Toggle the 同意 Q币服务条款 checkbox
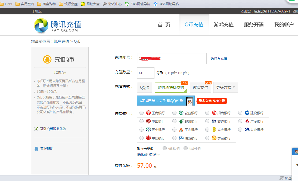298x181 pixels. 36,129
